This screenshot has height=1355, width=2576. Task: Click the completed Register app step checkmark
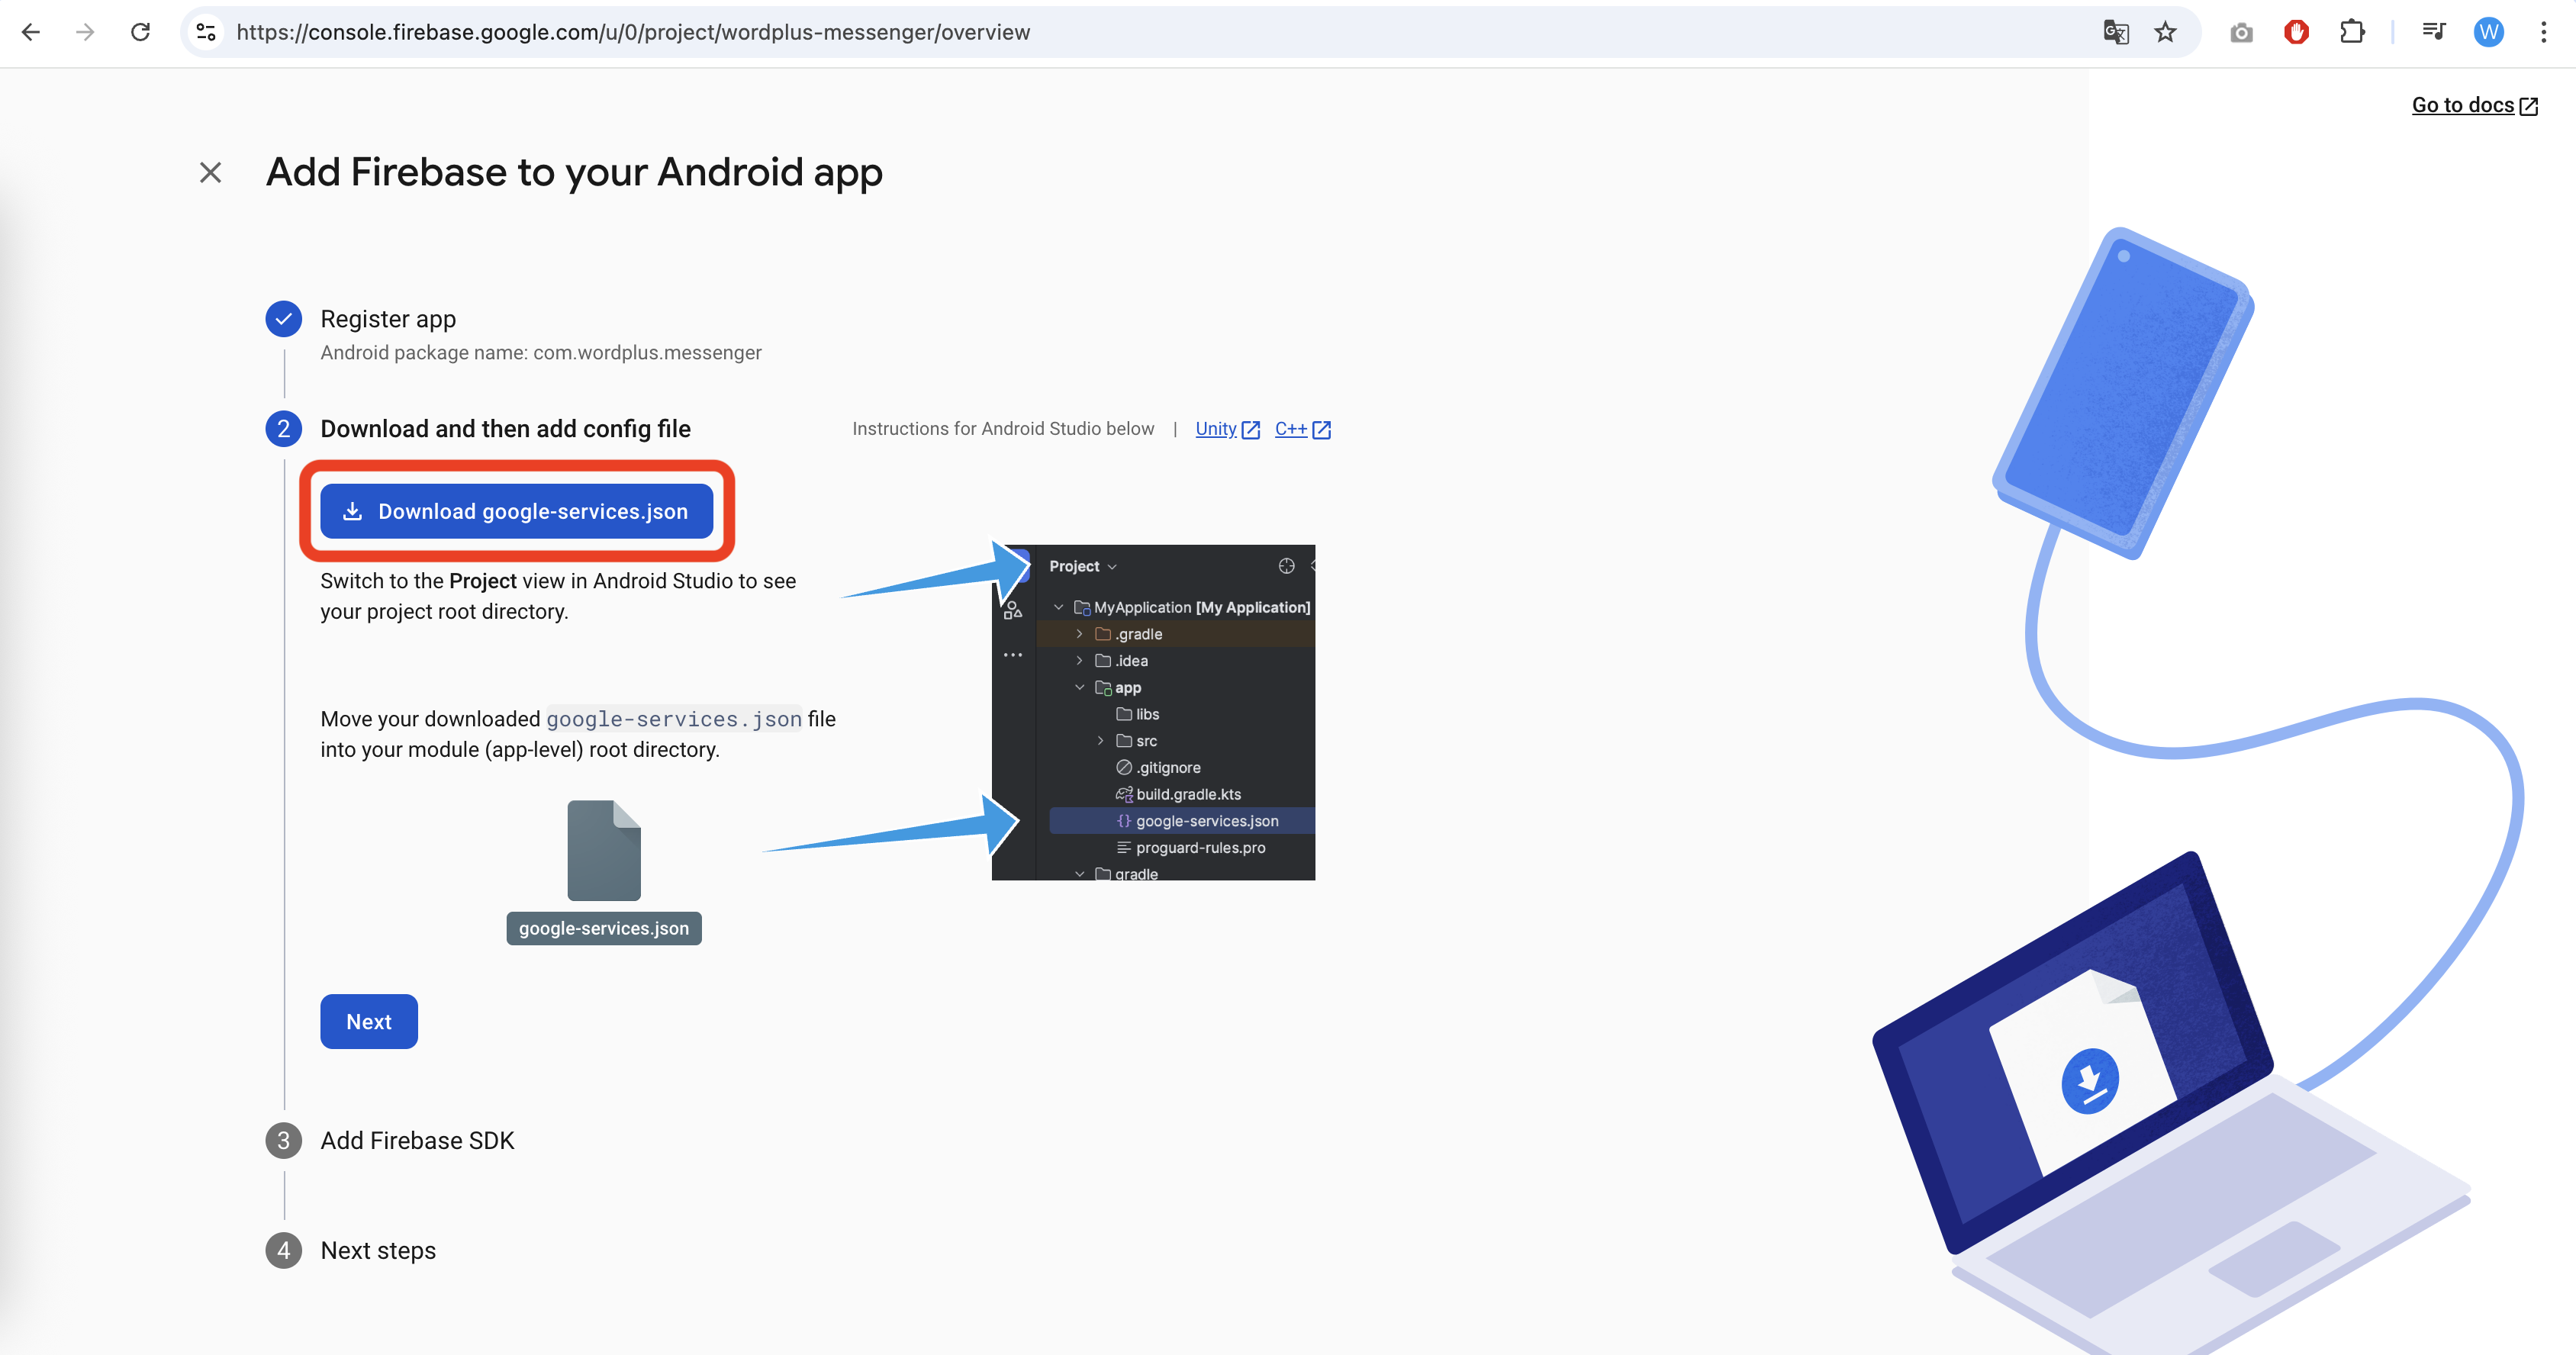pyautogui.click(x=284, y=319)
